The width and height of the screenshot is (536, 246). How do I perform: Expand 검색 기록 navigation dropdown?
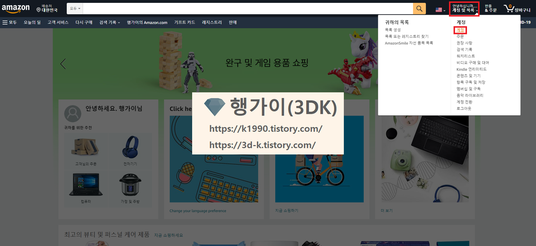click(x=110, y=22)
